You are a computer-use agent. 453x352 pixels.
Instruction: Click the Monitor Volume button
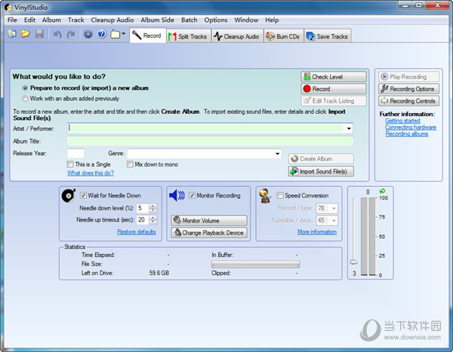pyautogui.click(x=209, y=220)
